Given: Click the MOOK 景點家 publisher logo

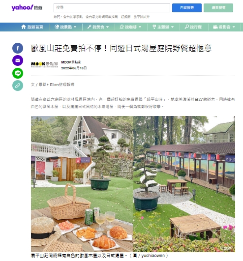Looking at the screenshot, I should click(44, 64).
